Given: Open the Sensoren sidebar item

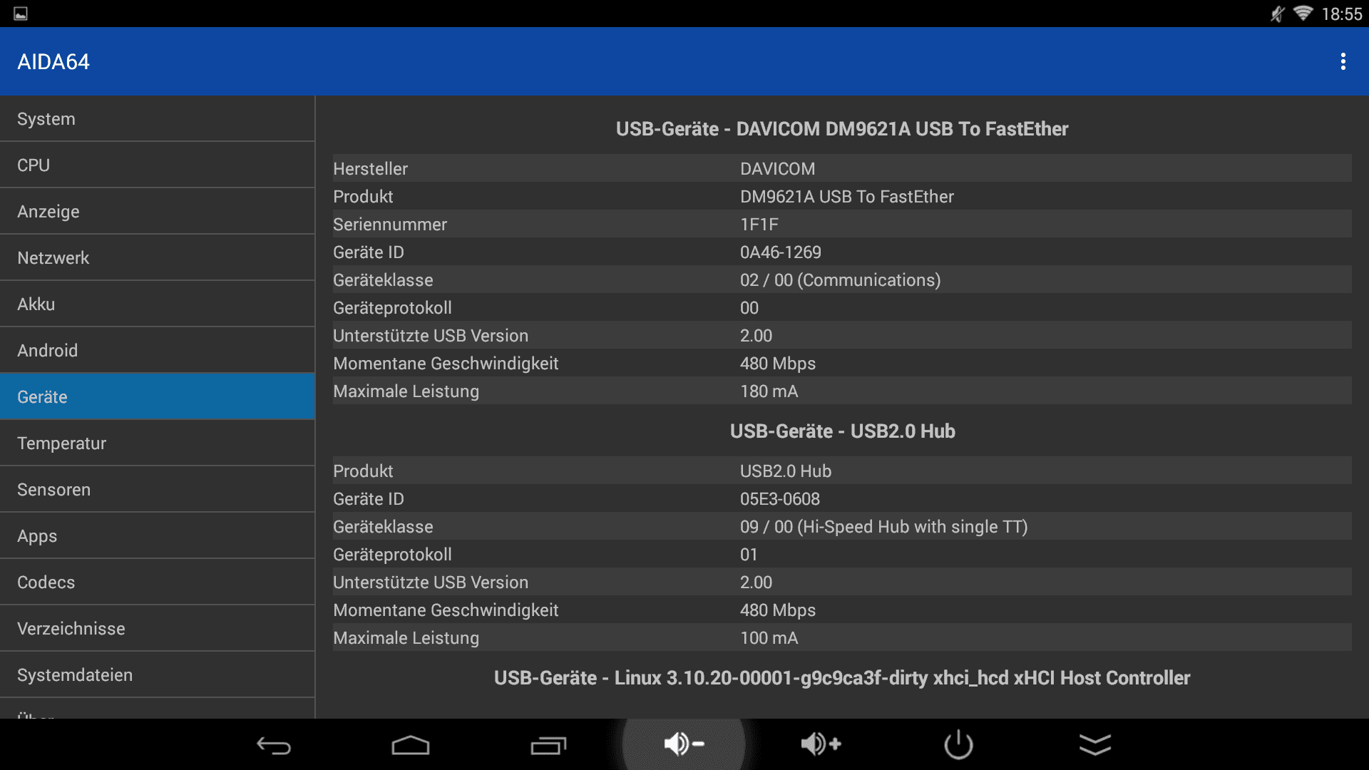Looking at the screenshot, I should 157,490.
